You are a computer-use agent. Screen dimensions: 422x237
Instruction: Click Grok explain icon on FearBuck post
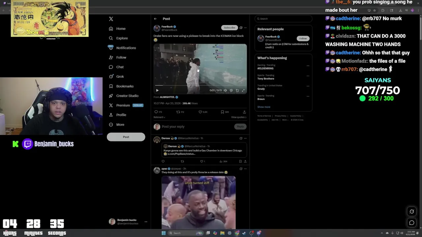tap(241, 28)
